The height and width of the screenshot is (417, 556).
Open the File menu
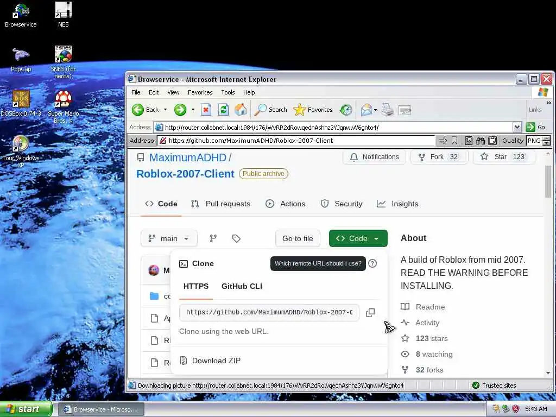pyautogui.click(x=136, y=92)
